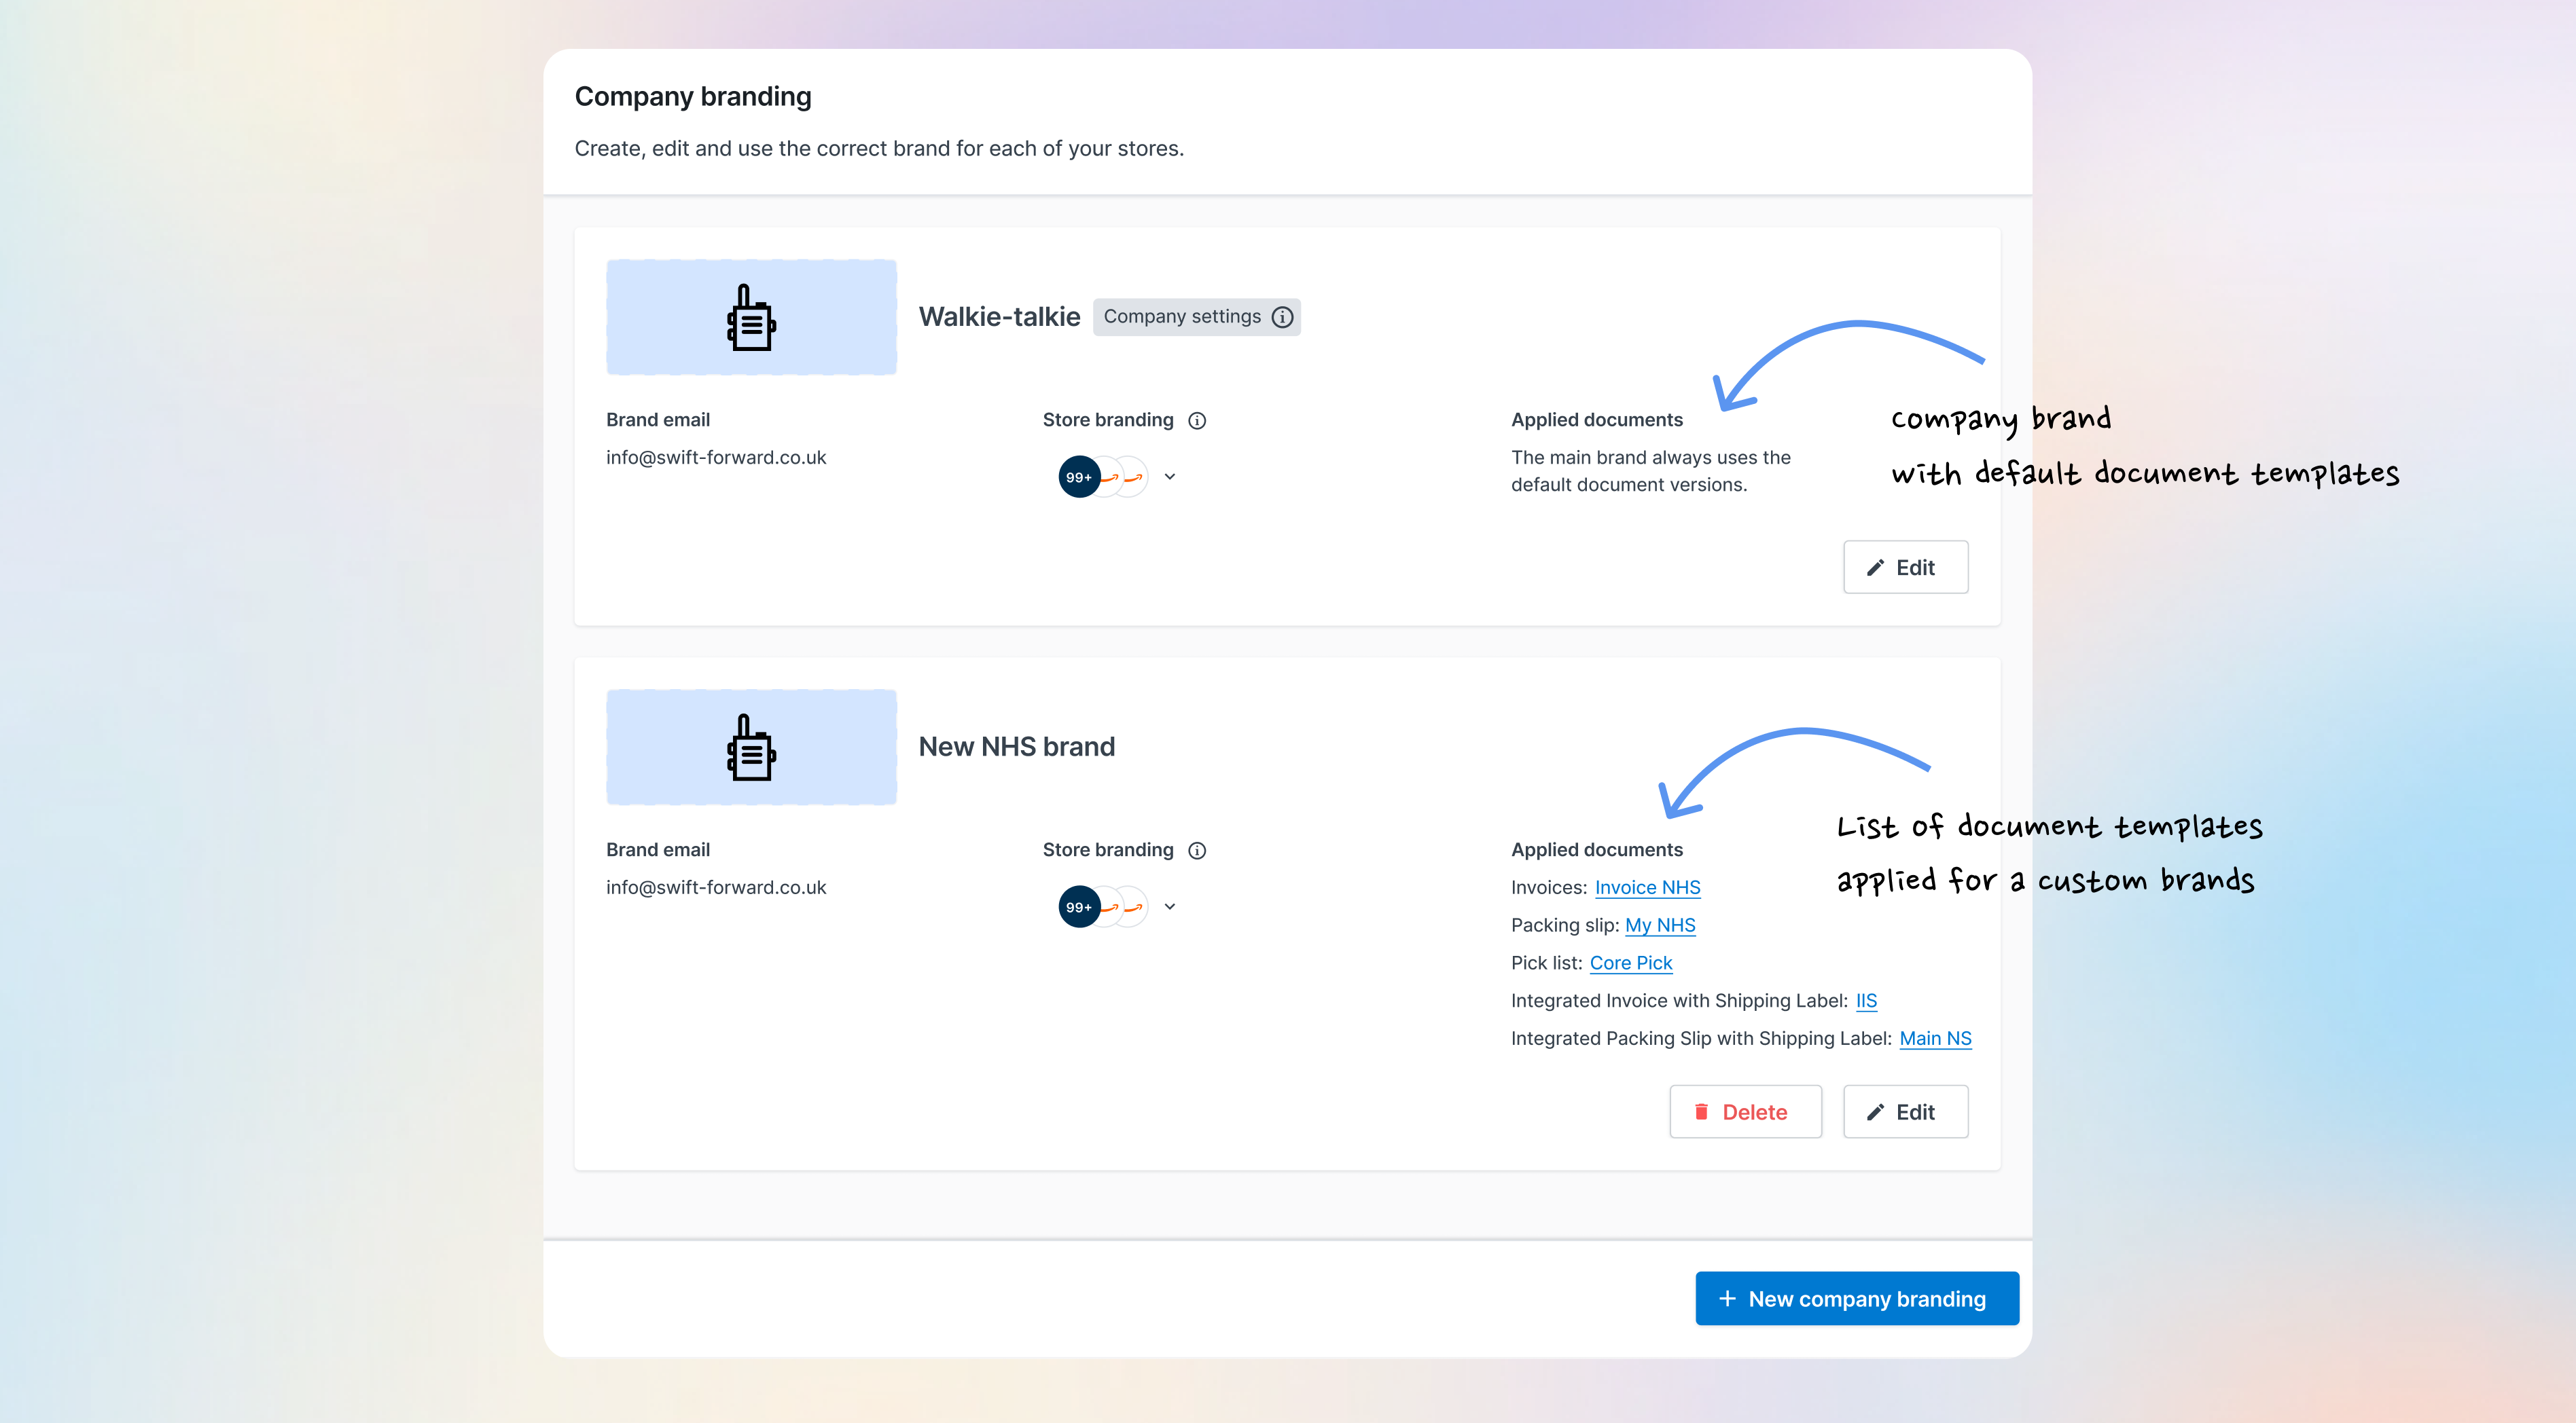
Task: Click info icon in Company settings badge
Action: [x=1282, y=317]
